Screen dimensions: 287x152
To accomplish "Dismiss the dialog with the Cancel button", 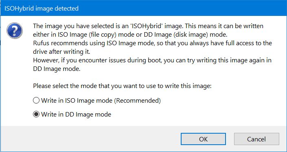I will pos(256,139).
